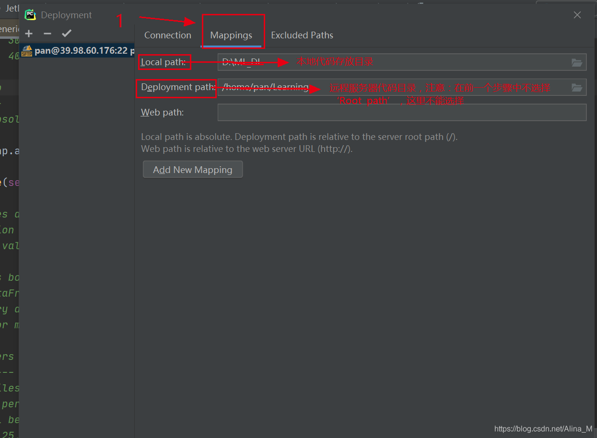Viewport: 597px width, 438px height.
Task: Click the 'Web path:' label
Action: 162,113
